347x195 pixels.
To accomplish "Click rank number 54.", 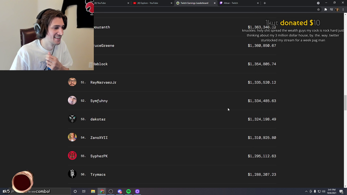I will [x=83, y=138].
